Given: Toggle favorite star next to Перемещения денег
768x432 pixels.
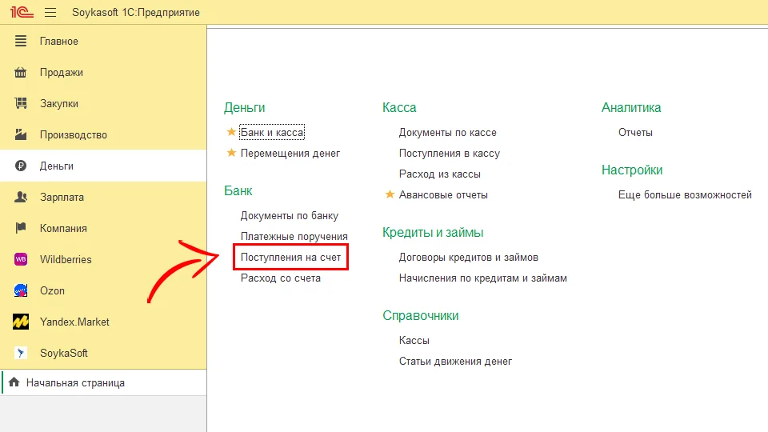Looking at the screenshot, I should click(x=232, y=153).
